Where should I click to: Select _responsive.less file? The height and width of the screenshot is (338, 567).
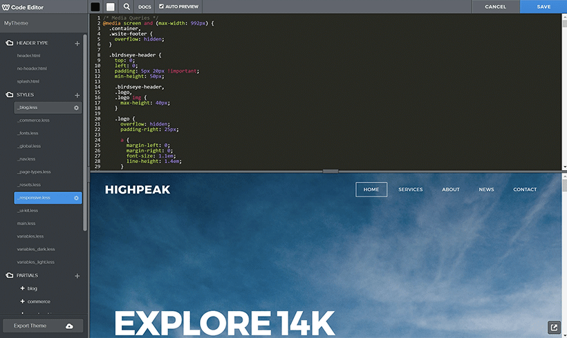(48, 198)
